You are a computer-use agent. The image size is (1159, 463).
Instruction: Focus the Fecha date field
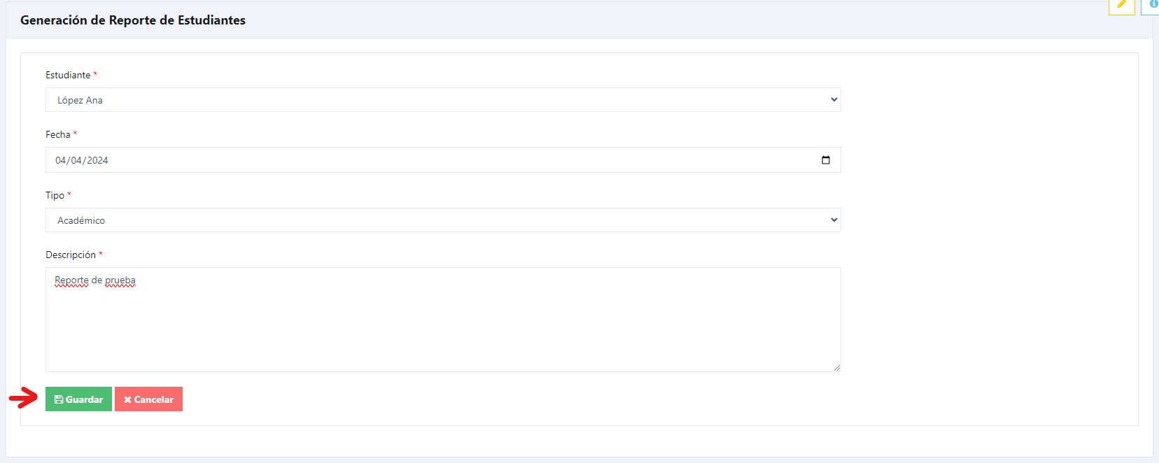click(443, 160)
